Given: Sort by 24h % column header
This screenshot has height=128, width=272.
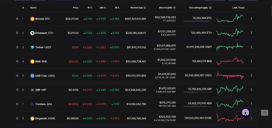Looking at the screenshot, I should click(x=103, y=8).
